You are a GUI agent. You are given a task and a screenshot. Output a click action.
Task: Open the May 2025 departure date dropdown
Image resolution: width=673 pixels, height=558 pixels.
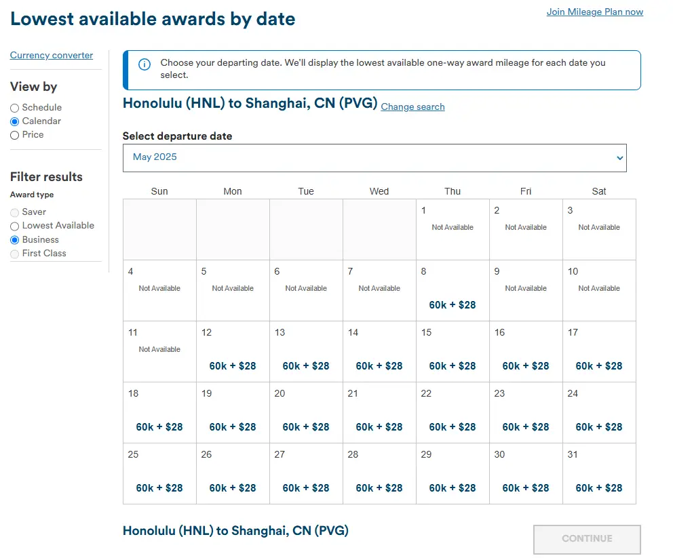point(374,157)
